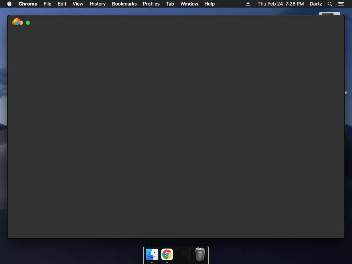The height and width of the screenshot is (264, 352).
Task: Open the Edit menu
Action: click(62, 4)
